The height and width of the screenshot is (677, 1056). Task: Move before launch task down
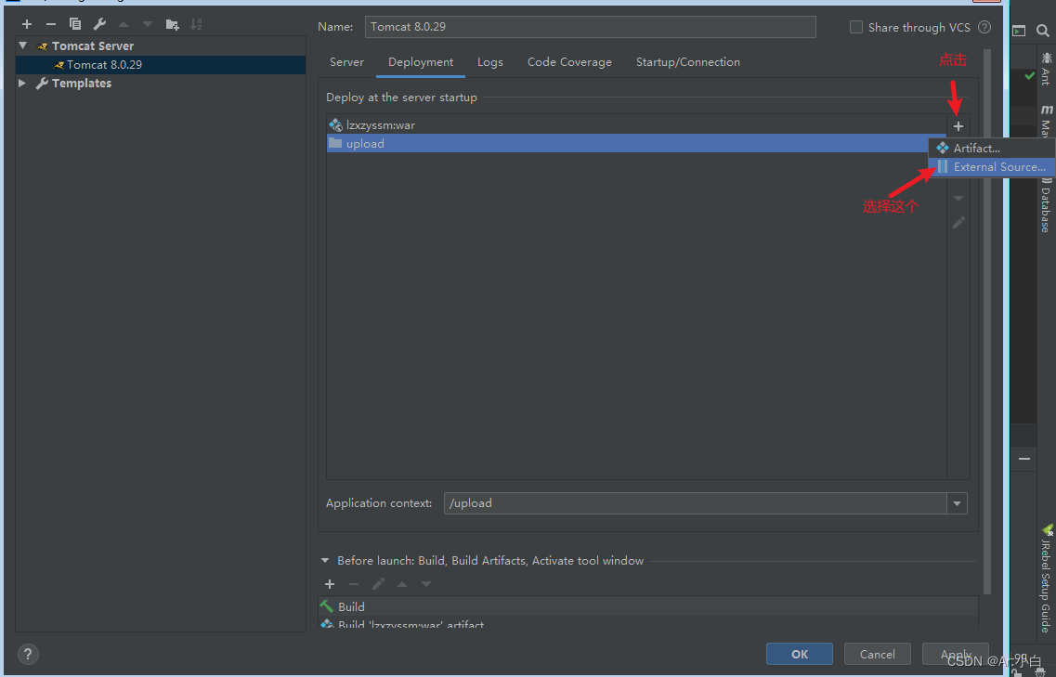point(426,584)
